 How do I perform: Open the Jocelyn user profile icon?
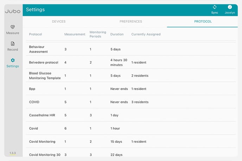click(x=230, y=7)
